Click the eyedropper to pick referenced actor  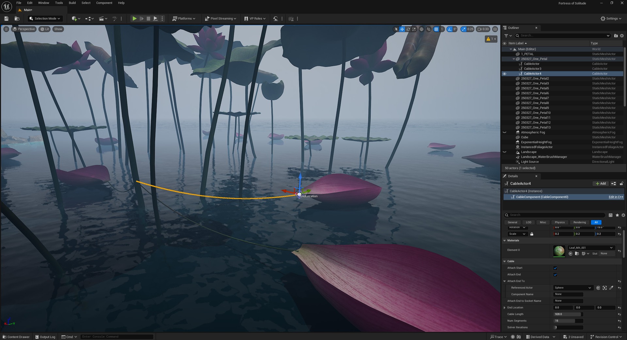pos(611,288)
